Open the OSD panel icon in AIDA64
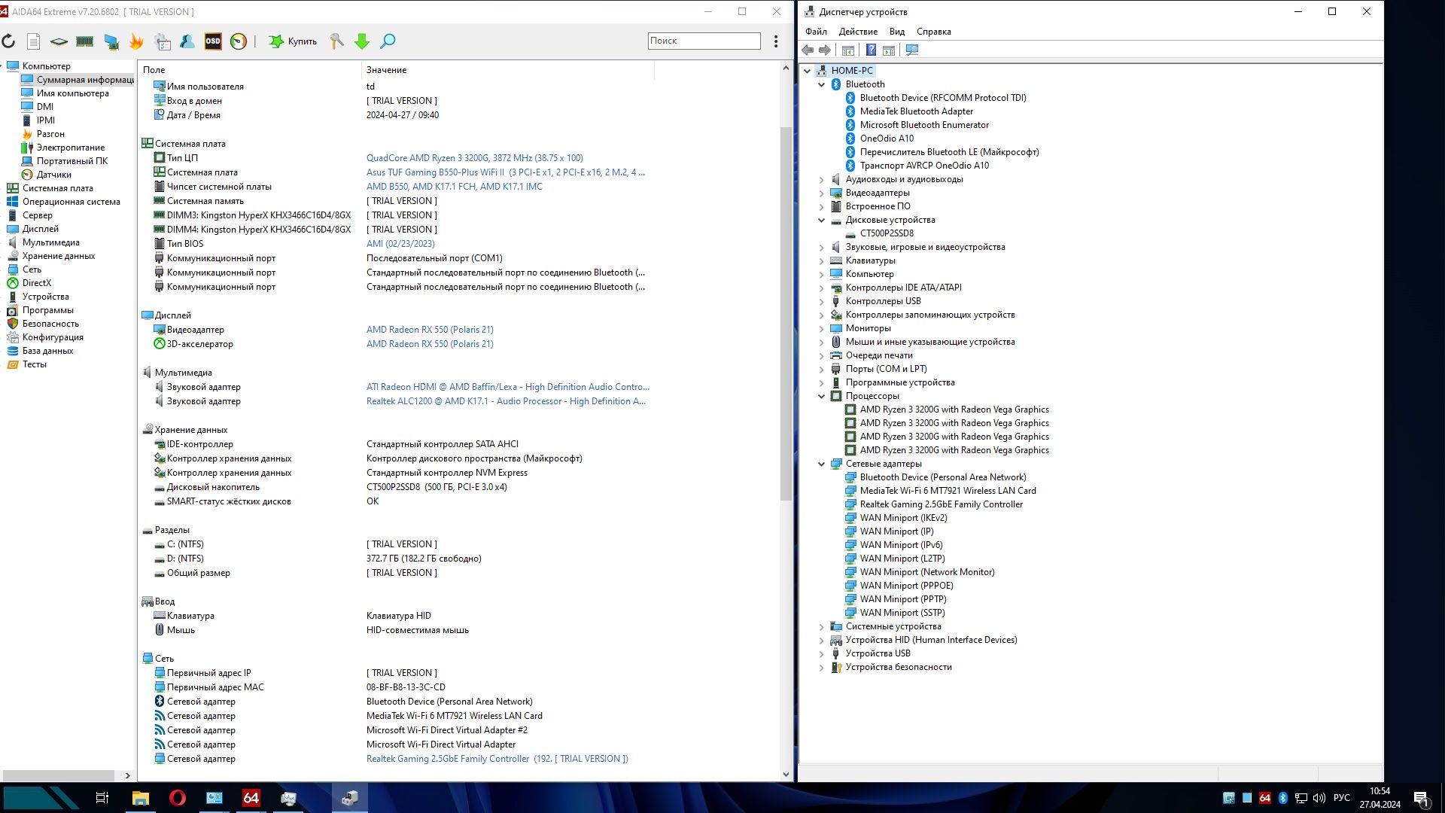The width and height of the screenshot is (1445, 813). click(213, 41)
